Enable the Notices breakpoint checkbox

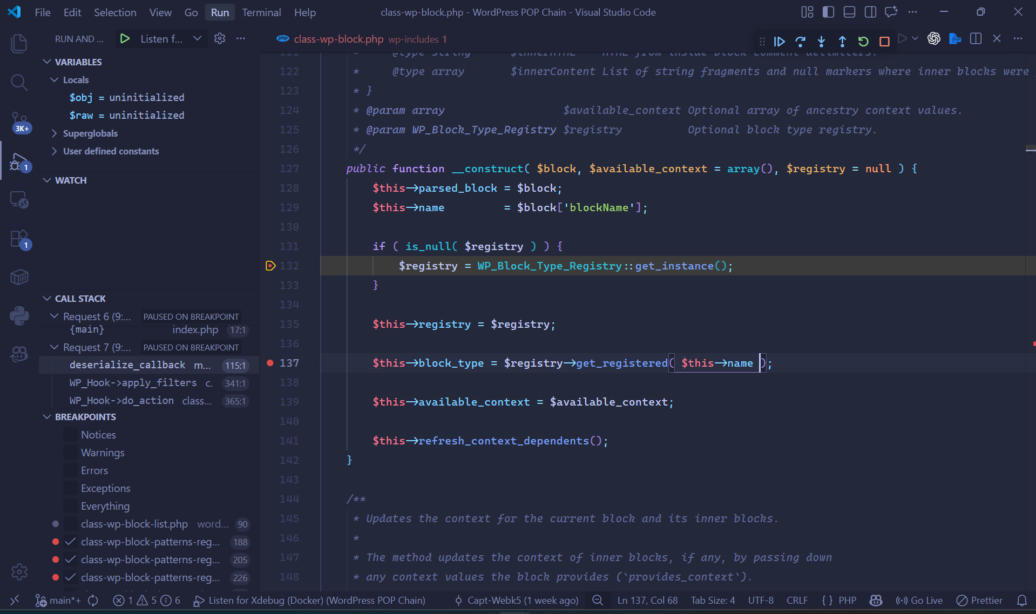pos(70,435)
